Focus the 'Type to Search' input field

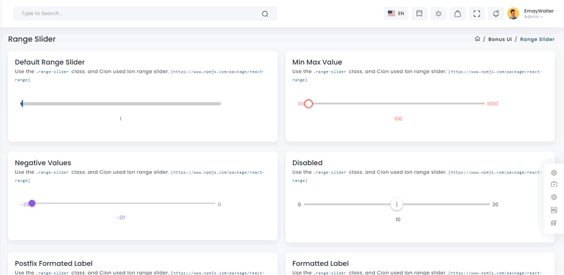coord(136,14)
